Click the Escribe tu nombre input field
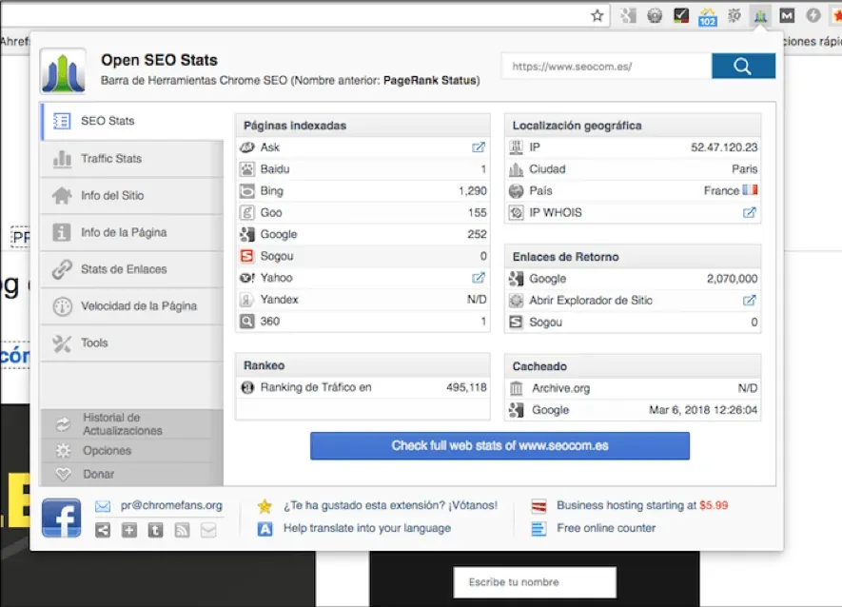Screen dimensions: 842x607 (535, 582)
